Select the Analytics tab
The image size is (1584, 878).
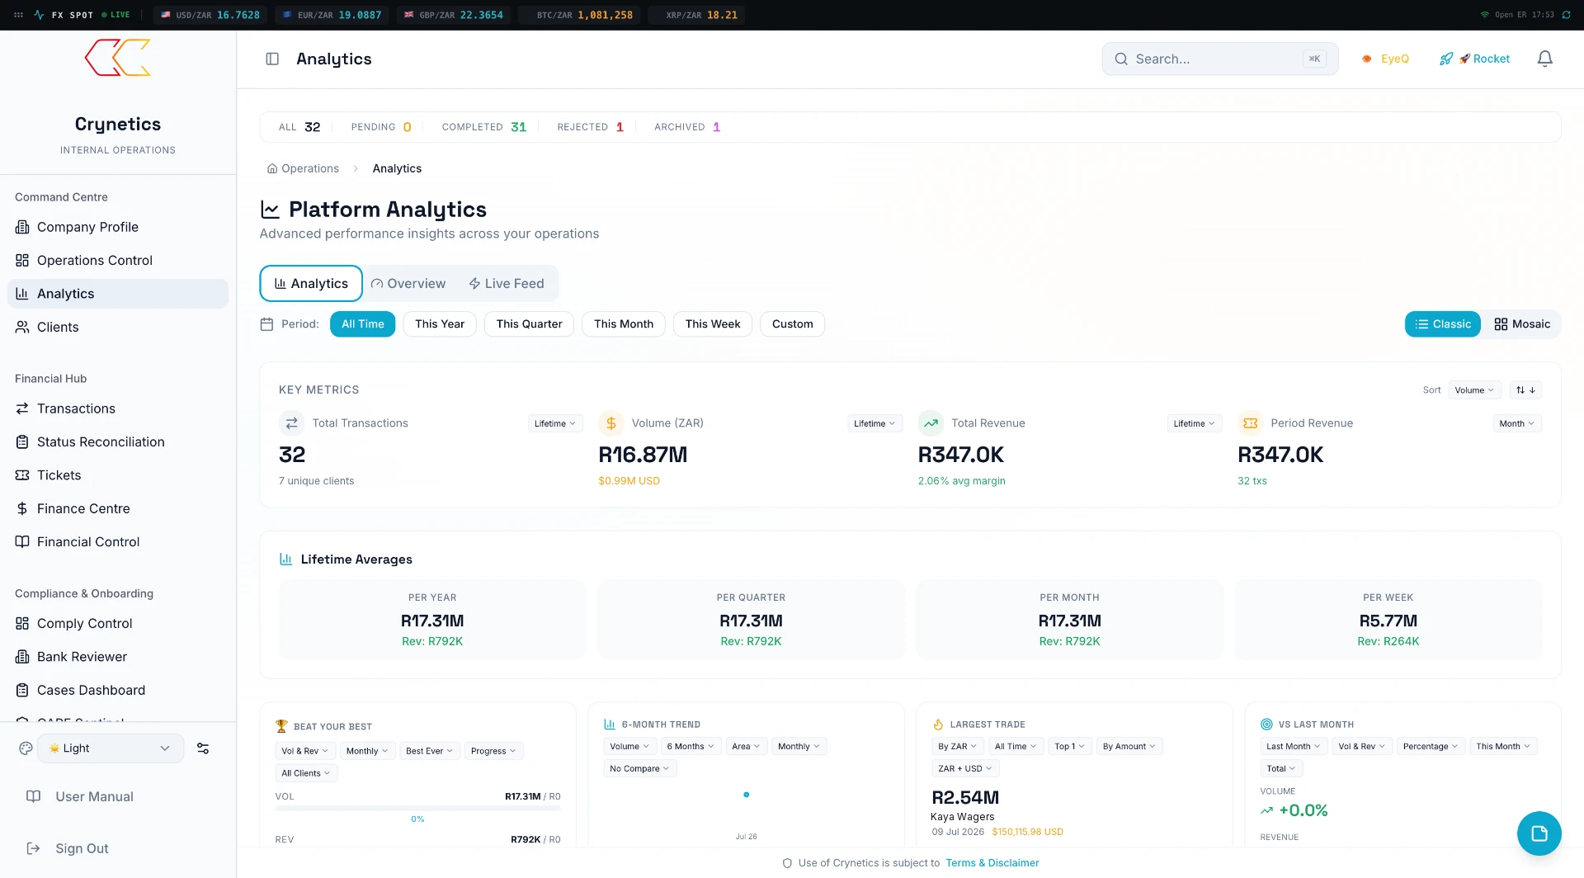[x=311, y=284]
